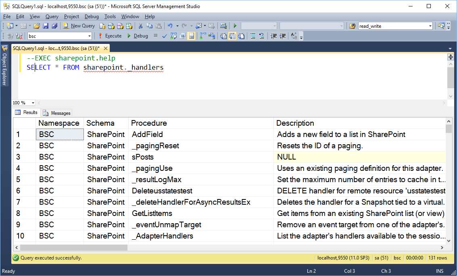Open the Tools menu
The image size is (457, 276).
tap(110, 17)
